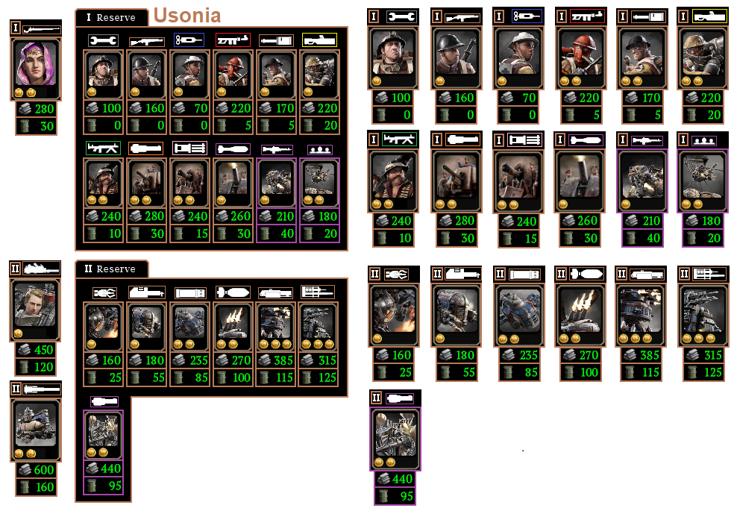This screenshot has height=511, width=734.
Task: Click the claw mech icon in II Reserve
Action: pos(104,293)
